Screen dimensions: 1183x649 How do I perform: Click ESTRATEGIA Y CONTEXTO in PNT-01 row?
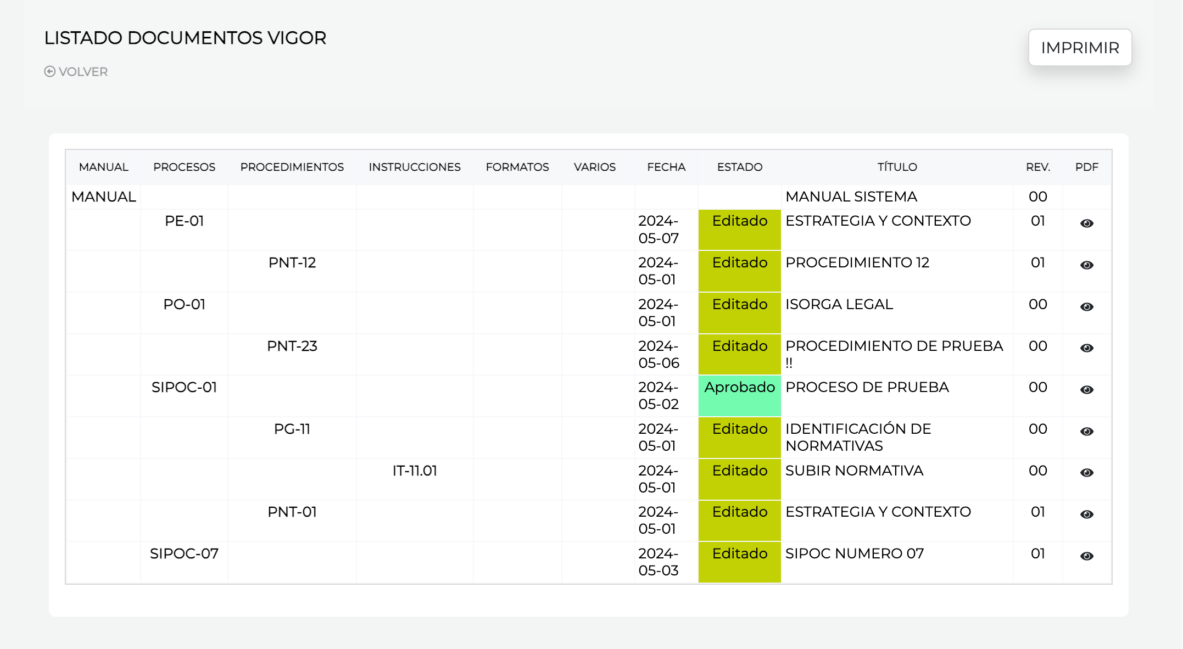(878, 512)
